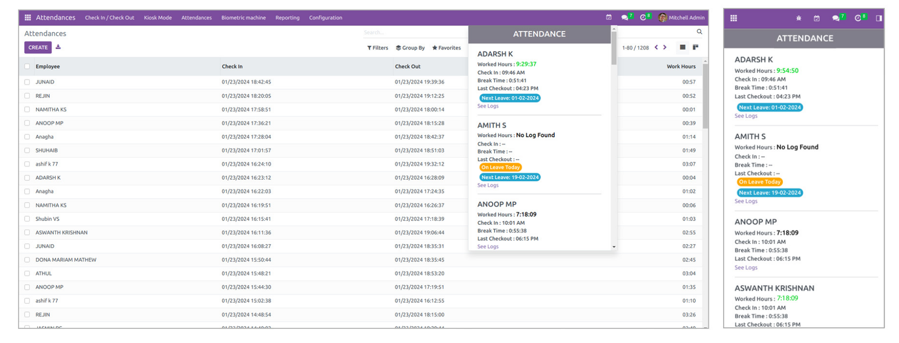Open the Favorites dropdown
This screenshot has height=343, width=899.
click(447, 48)
